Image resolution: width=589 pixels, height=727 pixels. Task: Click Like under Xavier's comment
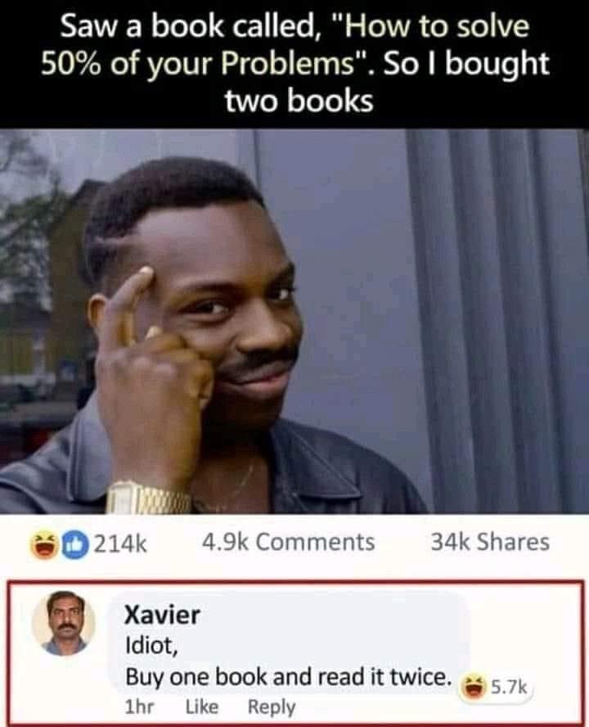click(x=201, y=707)
